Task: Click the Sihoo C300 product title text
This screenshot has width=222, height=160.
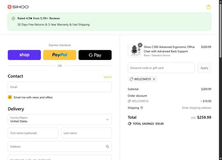Action: tap(169, 49)
